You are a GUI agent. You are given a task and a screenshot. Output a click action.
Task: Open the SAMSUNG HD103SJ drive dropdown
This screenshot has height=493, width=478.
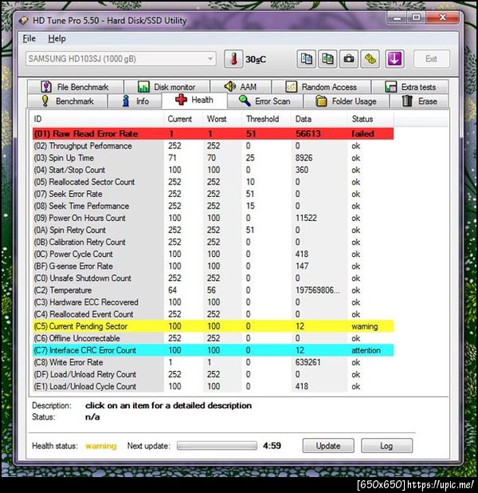coord(121,59)
